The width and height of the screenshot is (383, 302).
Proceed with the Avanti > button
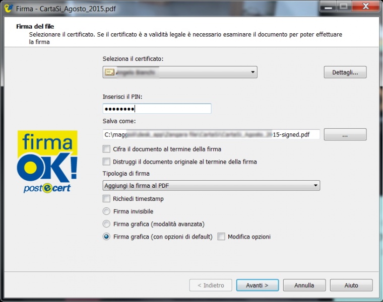258,285
